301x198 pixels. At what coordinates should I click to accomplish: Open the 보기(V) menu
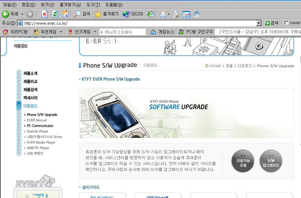pos(48,5)
